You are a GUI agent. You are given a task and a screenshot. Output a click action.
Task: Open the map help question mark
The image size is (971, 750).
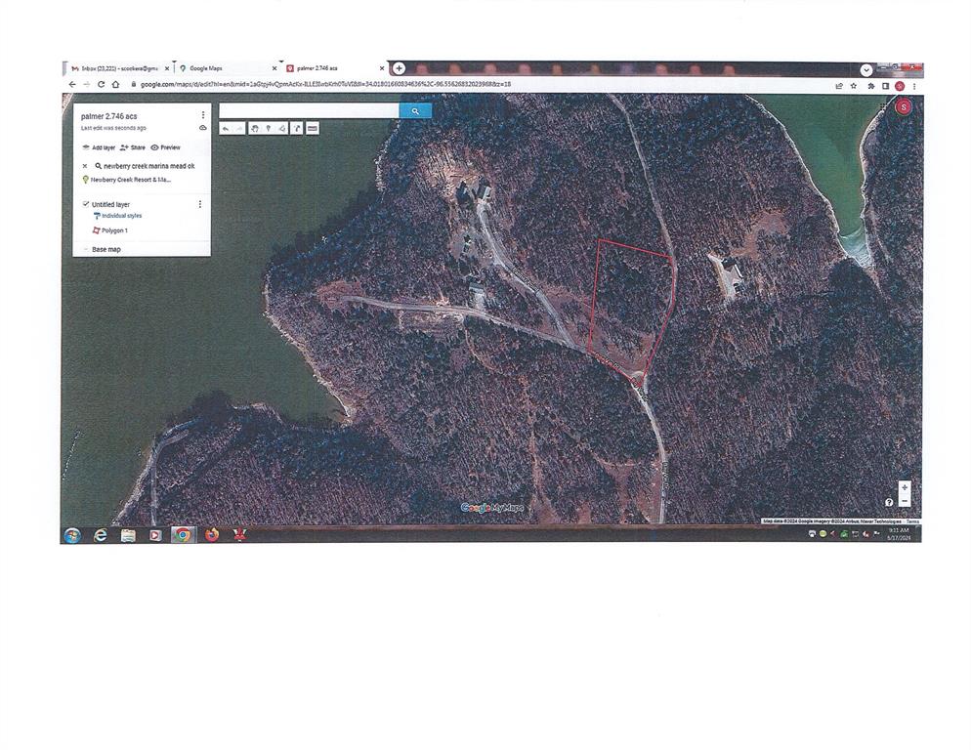coord(889,502)
